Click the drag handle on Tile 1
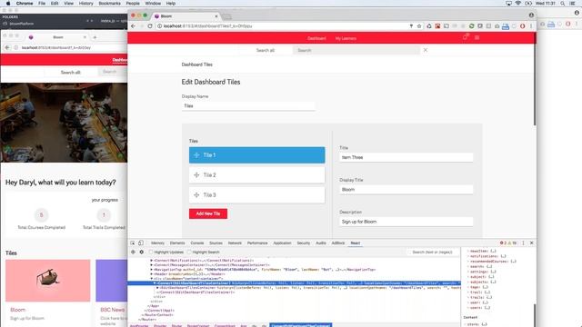The image size is (582, 327). coord(196,155)
